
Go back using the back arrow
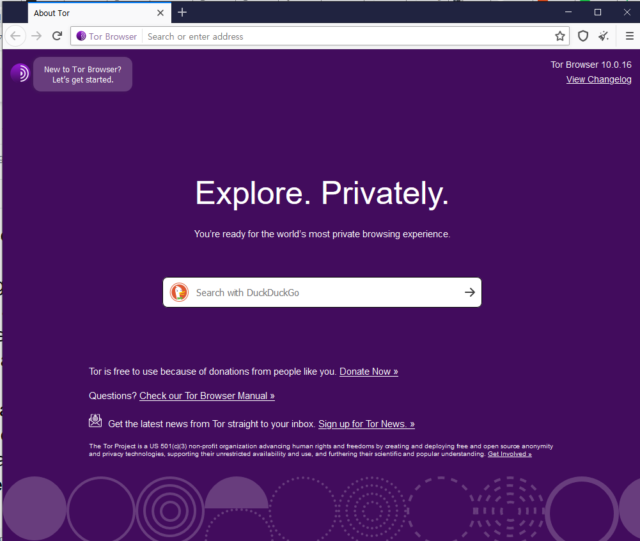[x=15, y=36]
